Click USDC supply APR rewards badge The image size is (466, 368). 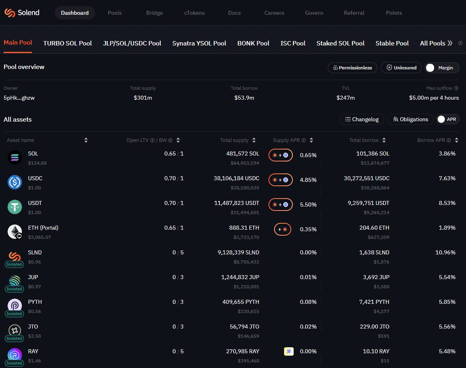coord(280,180)
